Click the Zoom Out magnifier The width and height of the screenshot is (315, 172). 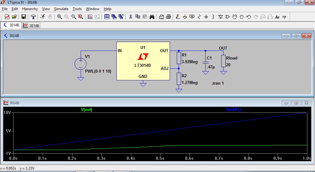(74, 17)
